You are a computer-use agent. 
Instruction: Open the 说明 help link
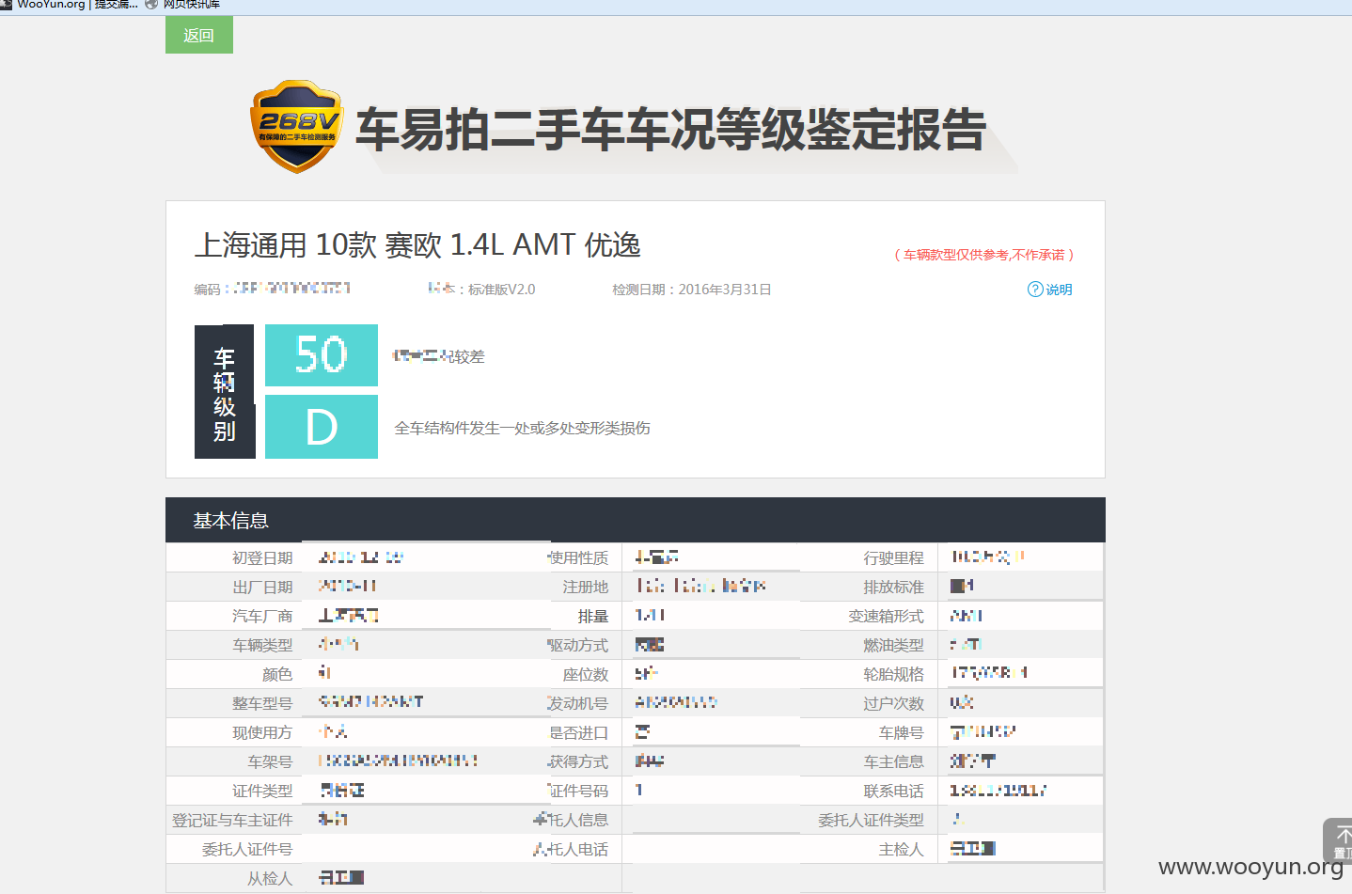pyautogui.click(x=1050, y=290)
